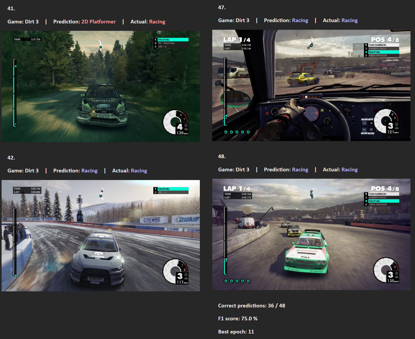Open the forest rally screenshot in entry 41
The height and width of the screenshot is (339, 415).
point(101,86)
